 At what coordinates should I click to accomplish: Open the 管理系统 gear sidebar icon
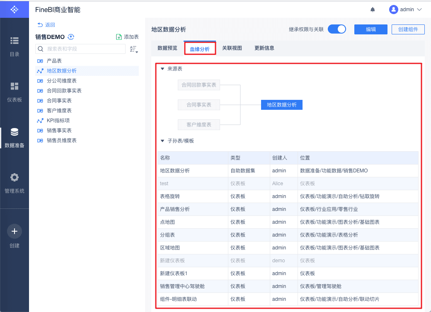[15, 177]
